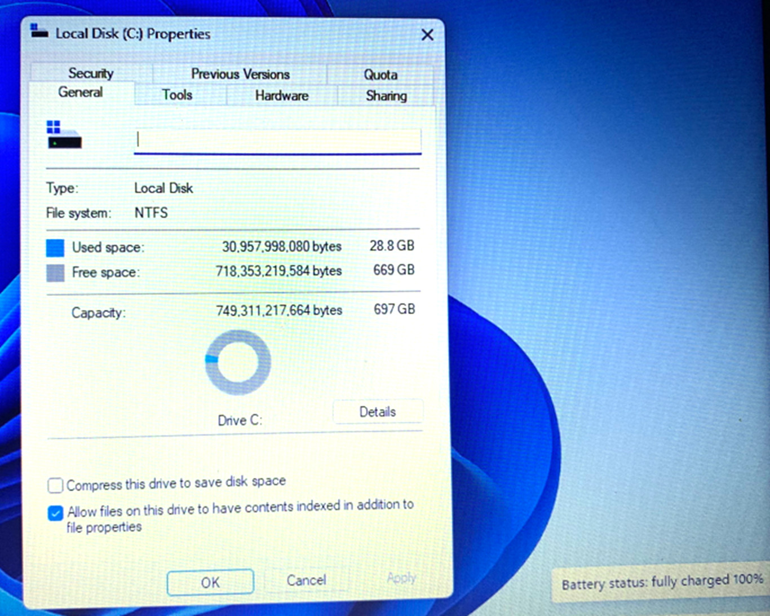
Task: Enable Compress this drive checkbox
Action: click(55, 485)
